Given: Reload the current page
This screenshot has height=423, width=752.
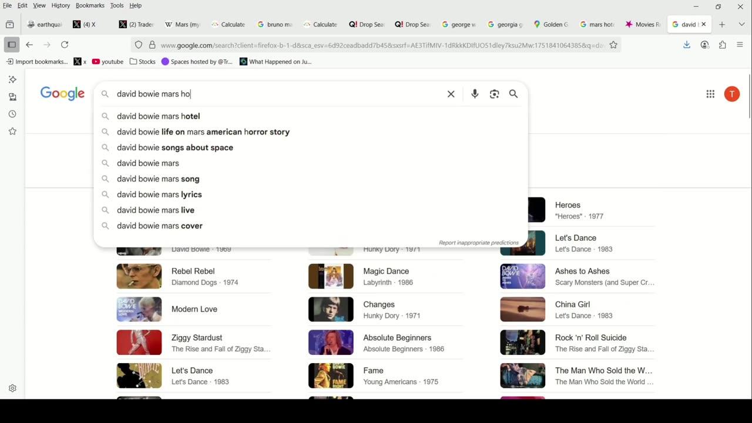Looking at the screenshot, I should (65, 45).
